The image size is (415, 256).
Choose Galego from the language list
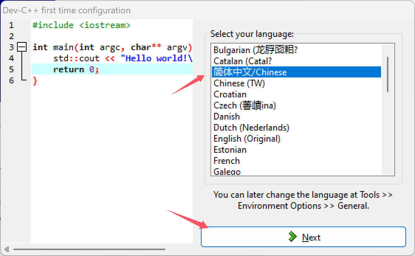point(296,172)
